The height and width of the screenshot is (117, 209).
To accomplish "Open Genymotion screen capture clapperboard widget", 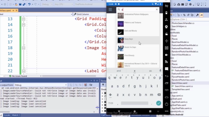I will 166,34.
